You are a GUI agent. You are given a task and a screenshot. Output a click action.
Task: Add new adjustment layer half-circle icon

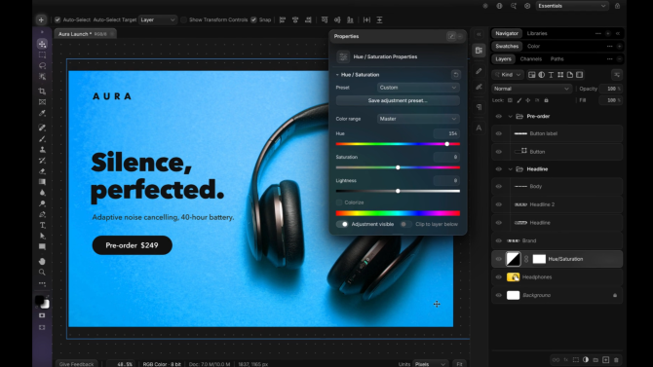pyautogui.click(x=586, y=359)
